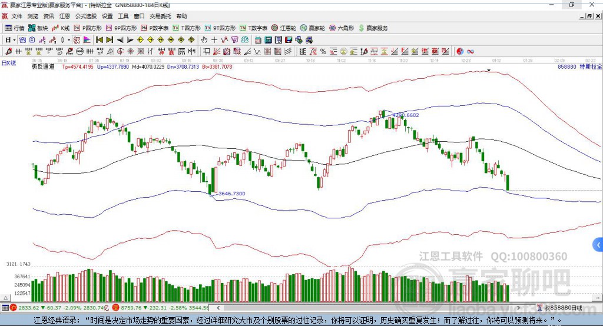The height and width of the screenshot is (326, 603).
Task: Open the 六角形 hexagon chart
Action: point(342,28)
